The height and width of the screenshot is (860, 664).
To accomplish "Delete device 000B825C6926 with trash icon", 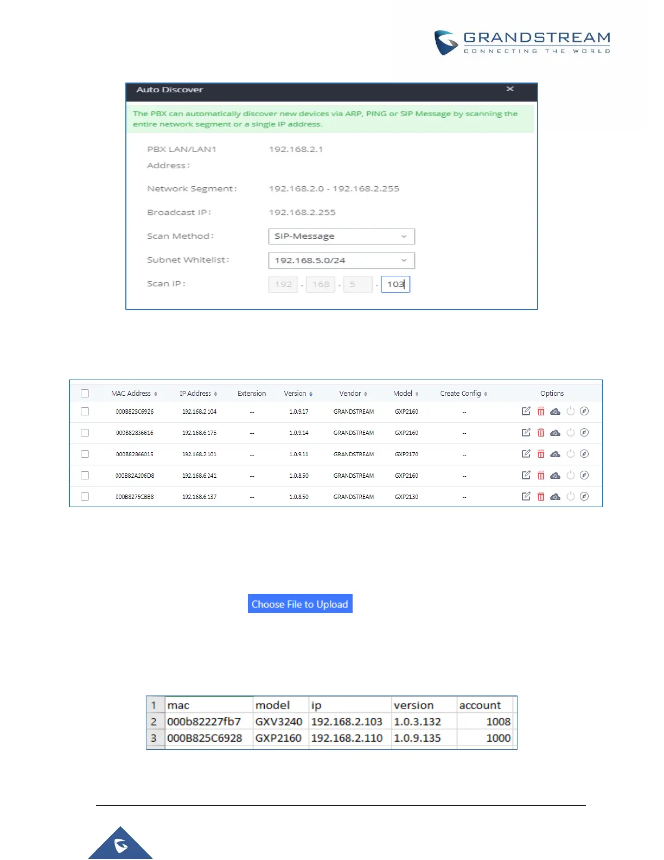I will [x=541, y=411].
